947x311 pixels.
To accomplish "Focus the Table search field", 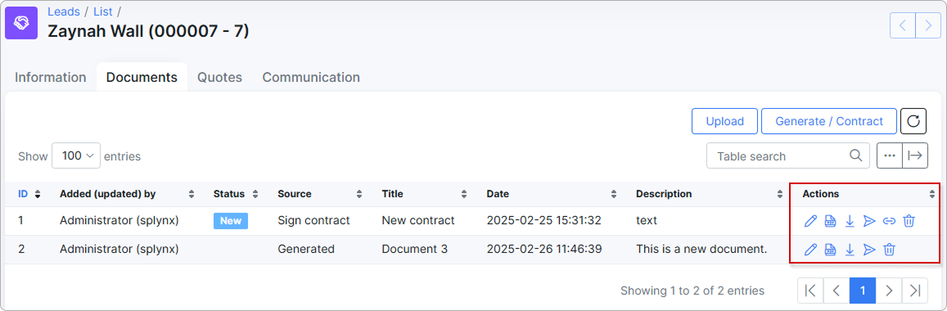I will [x=788, y=155].
